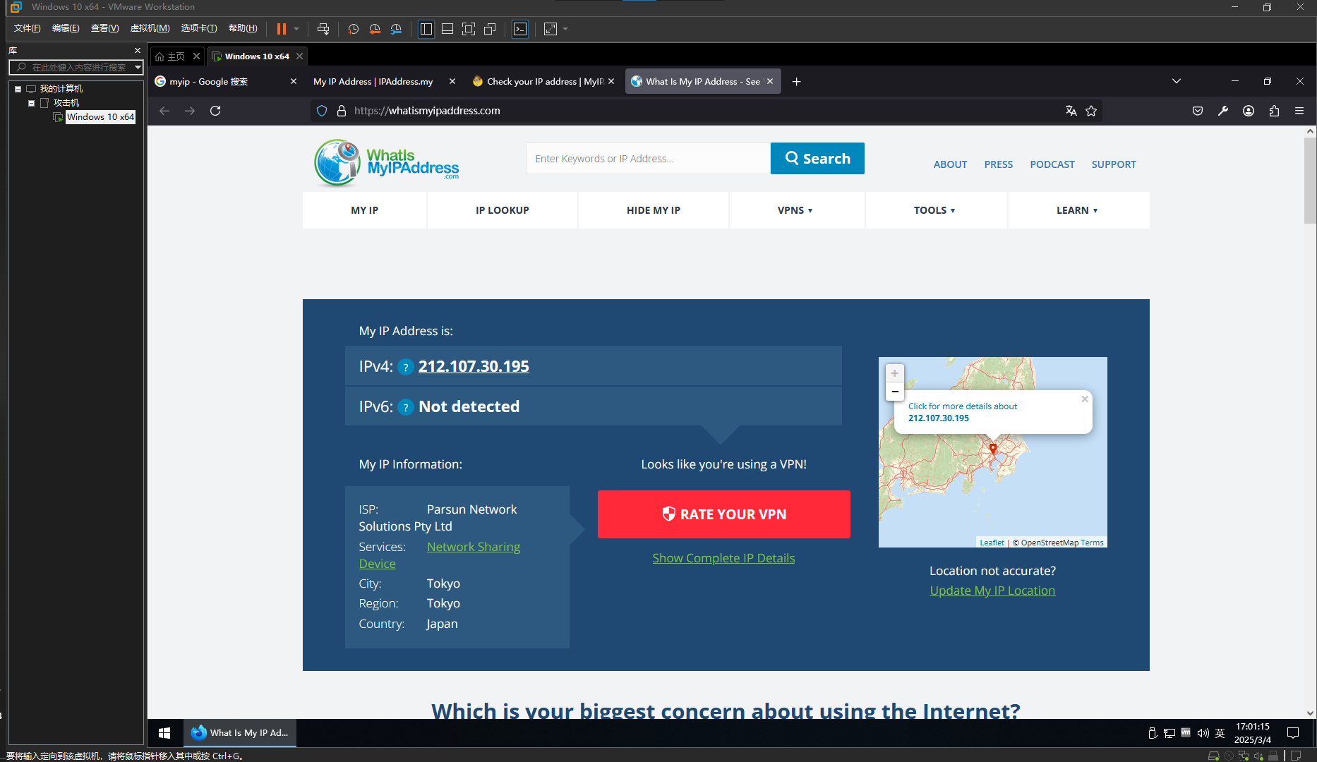This screenshot has width=1317, height=762.
Task: Take a VM snapshot
Action: click(353, 29)
